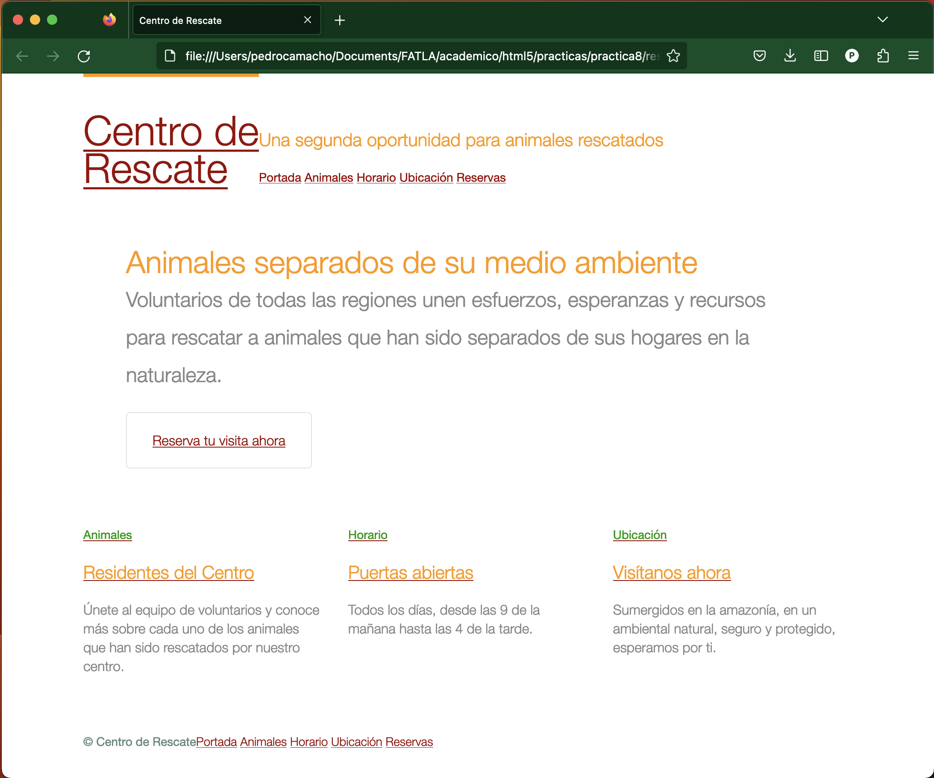
Task: Click Ubicación link in the footer
Action: (356, 742)
